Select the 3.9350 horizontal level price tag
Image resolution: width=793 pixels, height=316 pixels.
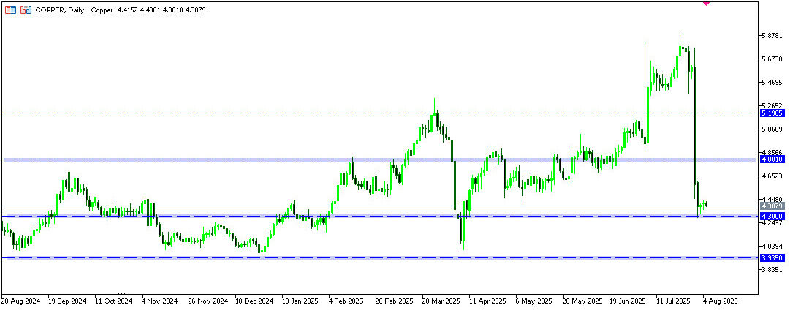[x=773, y=258]
